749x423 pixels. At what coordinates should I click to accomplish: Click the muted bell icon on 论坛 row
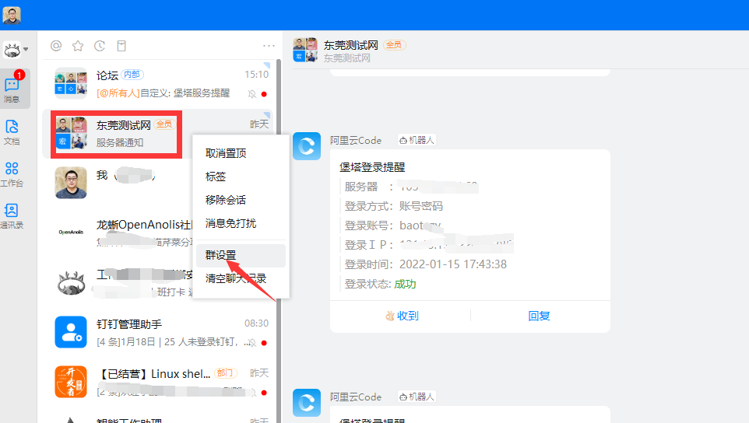click(x=251, y=94)
